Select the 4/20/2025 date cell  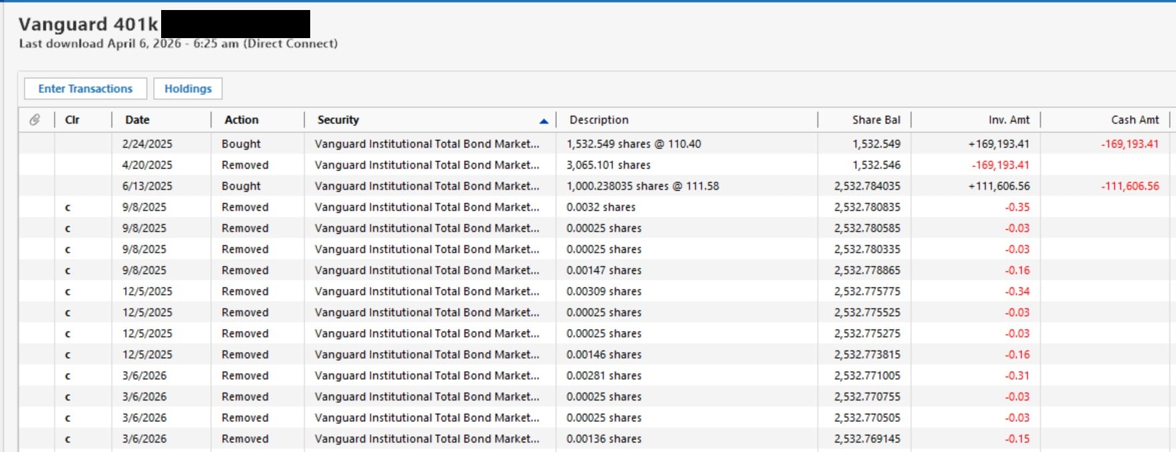pos(147,165)
